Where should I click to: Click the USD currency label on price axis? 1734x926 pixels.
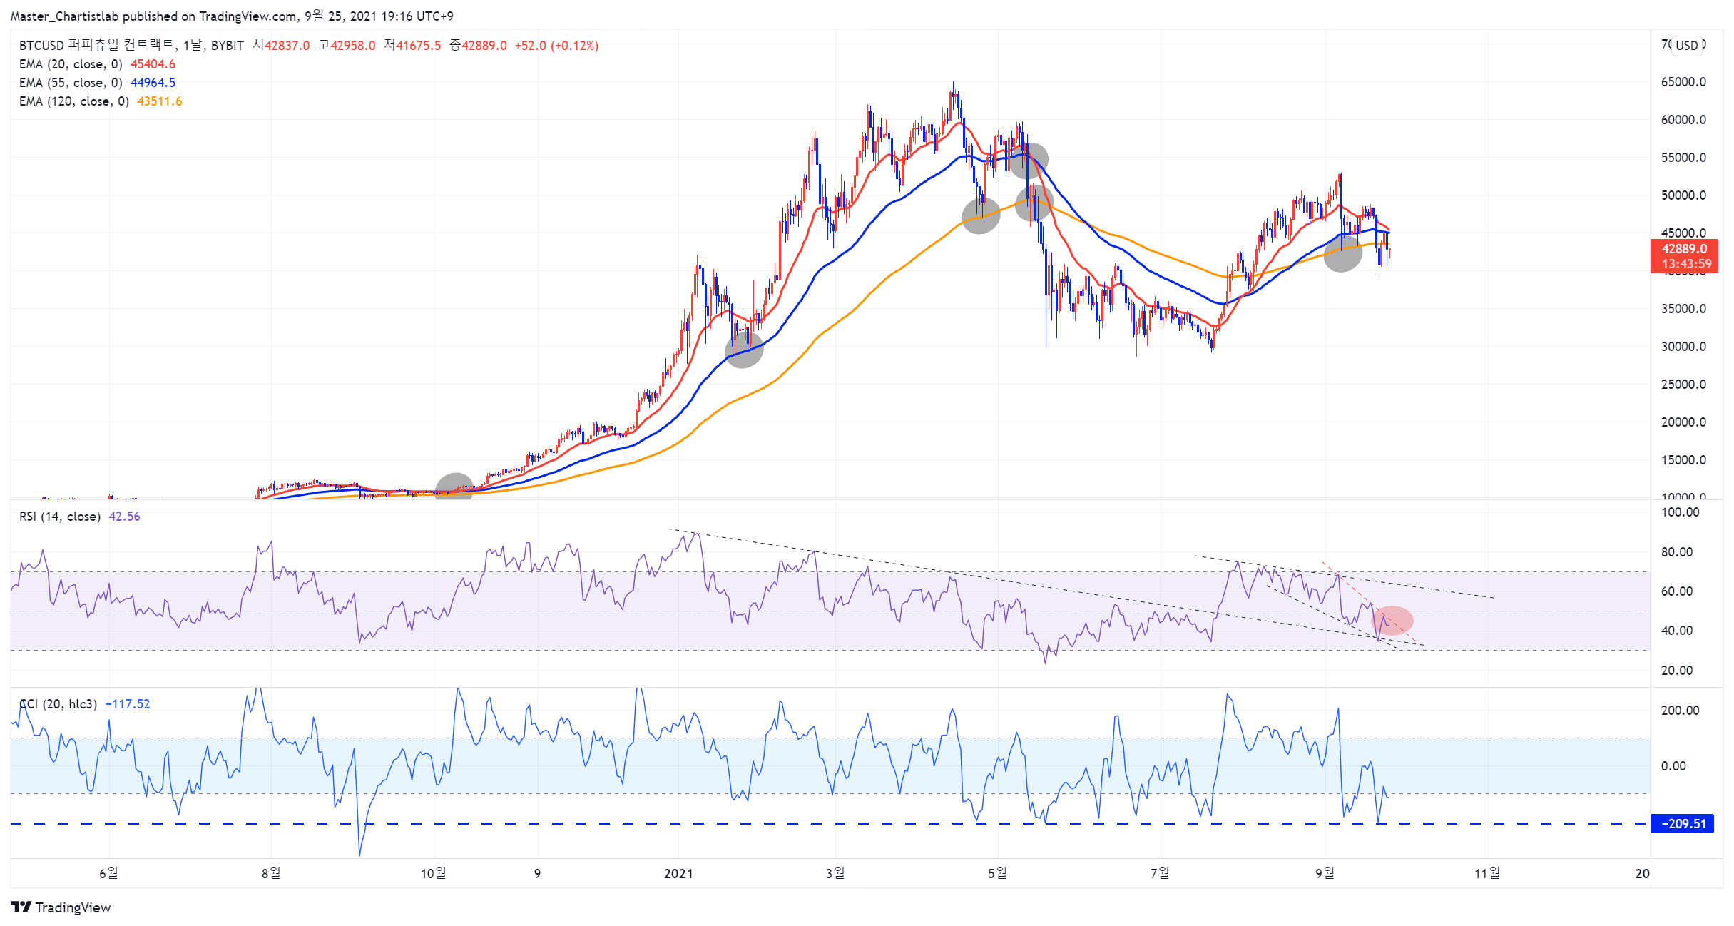tap(1687, 45)
